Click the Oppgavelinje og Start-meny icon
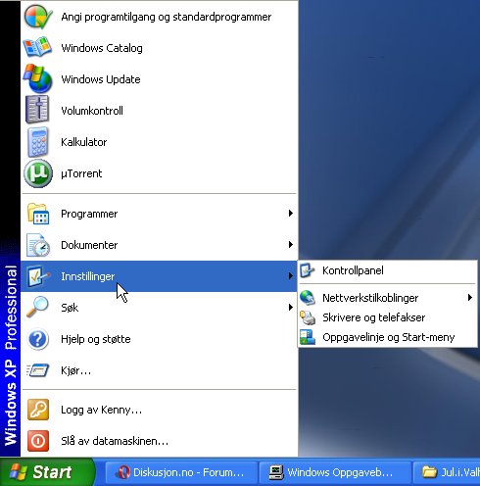The height and width of the screenshot is (486, 480). [308, 337]
